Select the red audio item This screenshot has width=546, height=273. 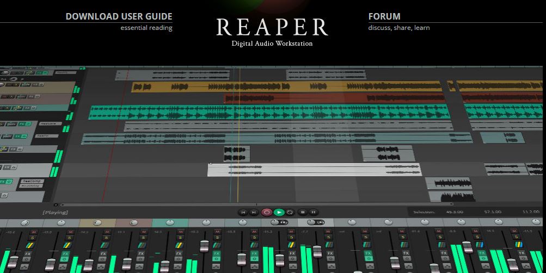(335, 98)
